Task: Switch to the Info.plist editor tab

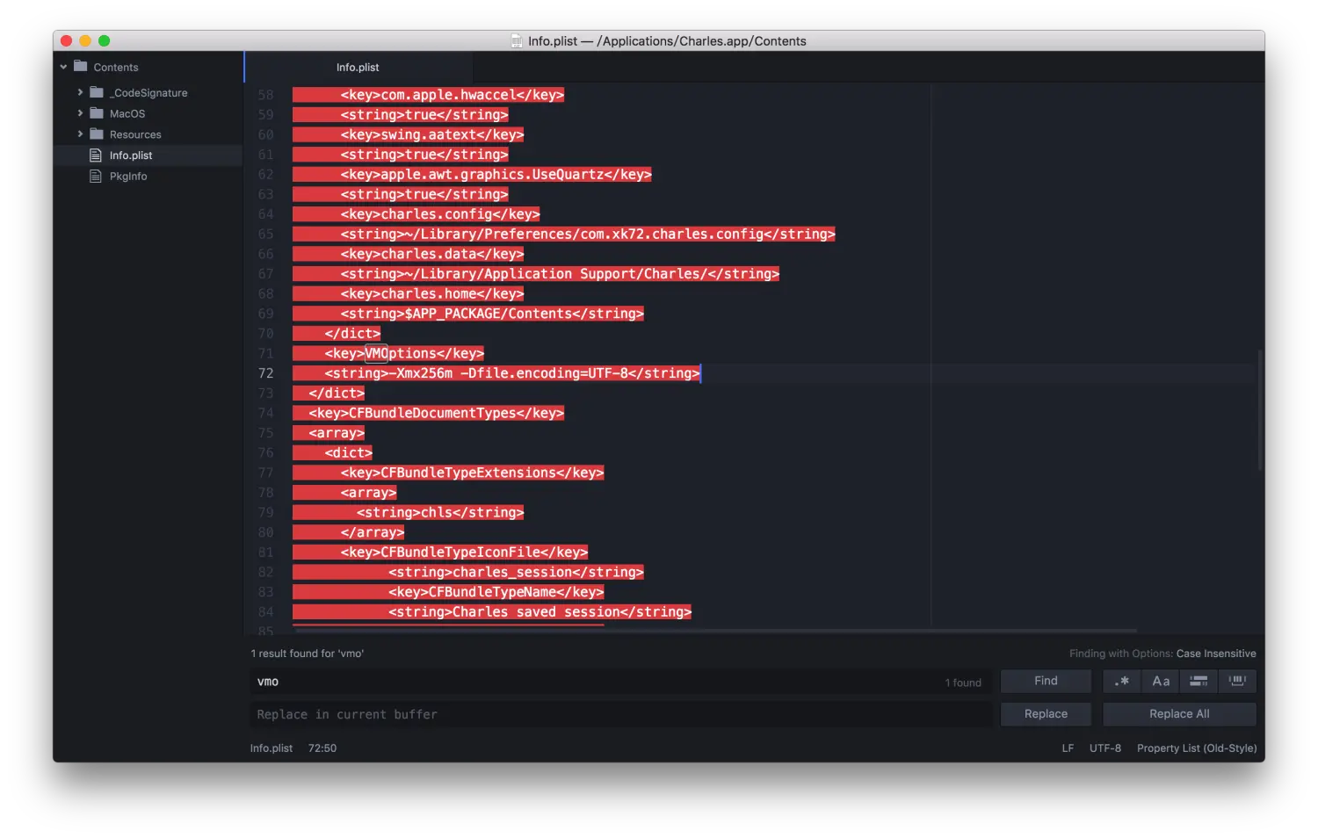Action: pos(358,68)
